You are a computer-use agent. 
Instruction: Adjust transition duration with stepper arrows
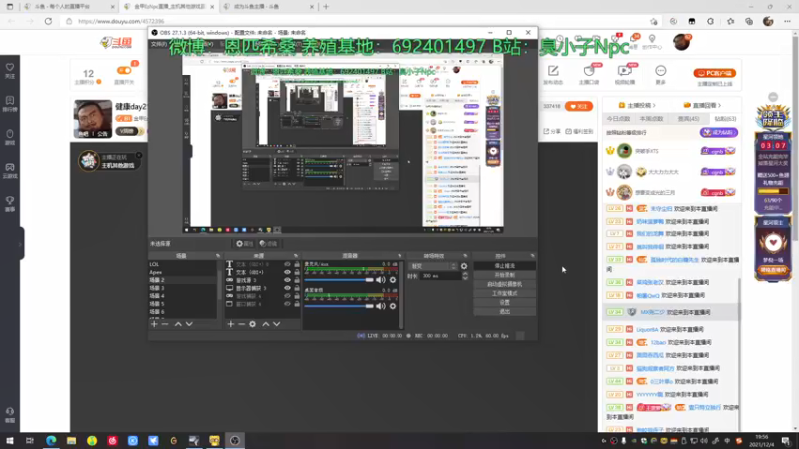click(465, 276)
